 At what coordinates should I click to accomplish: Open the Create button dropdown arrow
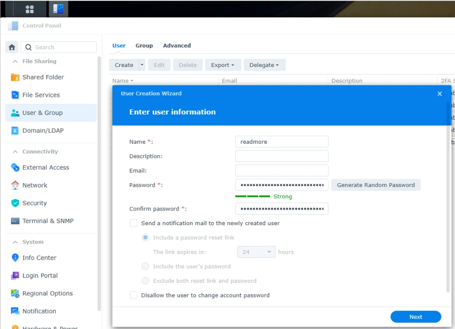point(142,65)
